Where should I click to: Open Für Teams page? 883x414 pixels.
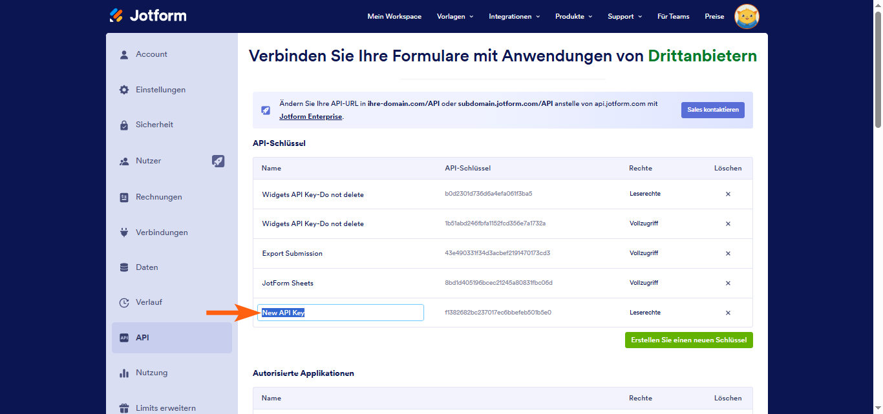[x=674, y=16]
